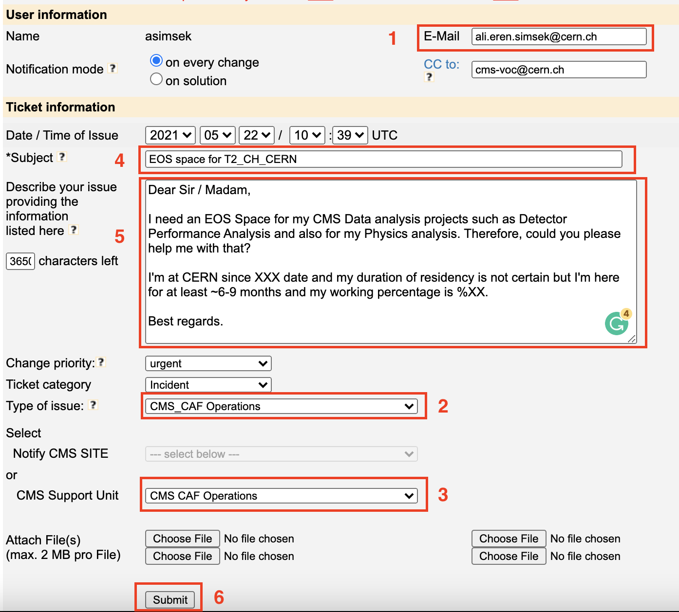Click the 'listed here' information link

35,231
